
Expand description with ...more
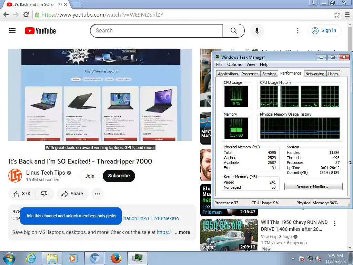(182, 232)
